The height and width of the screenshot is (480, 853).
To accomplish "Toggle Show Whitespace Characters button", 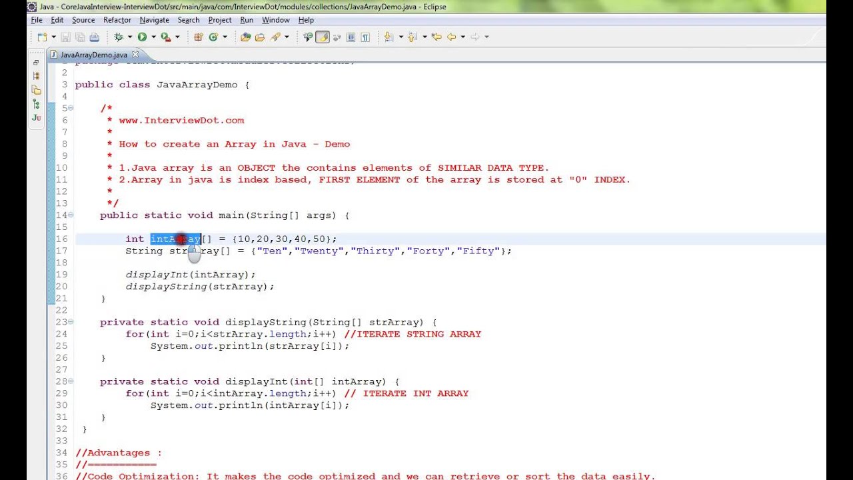I will [365, 37].
